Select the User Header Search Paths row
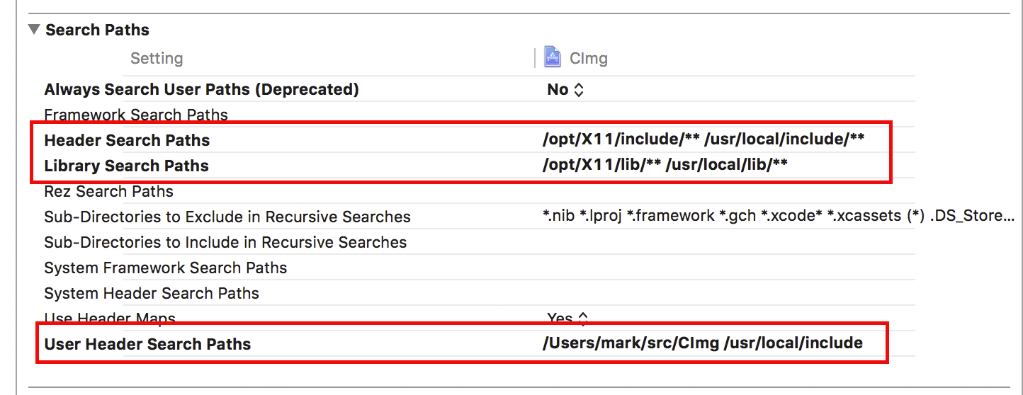 [x=147, y=344]
